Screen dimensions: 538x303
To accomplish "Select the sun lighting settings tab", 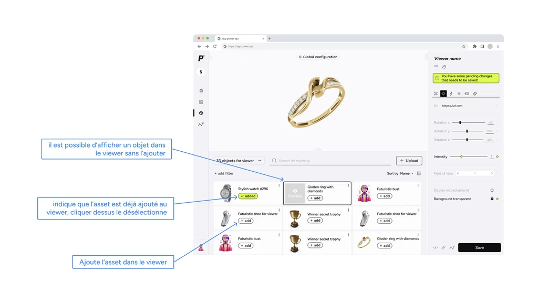I will 443,93.
